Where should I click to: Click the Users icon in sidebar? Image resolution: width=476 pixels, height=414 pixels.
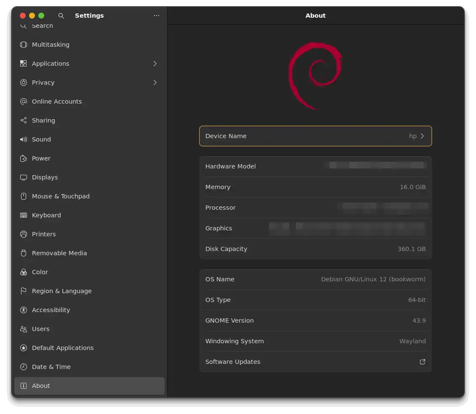tap(24, 329)
